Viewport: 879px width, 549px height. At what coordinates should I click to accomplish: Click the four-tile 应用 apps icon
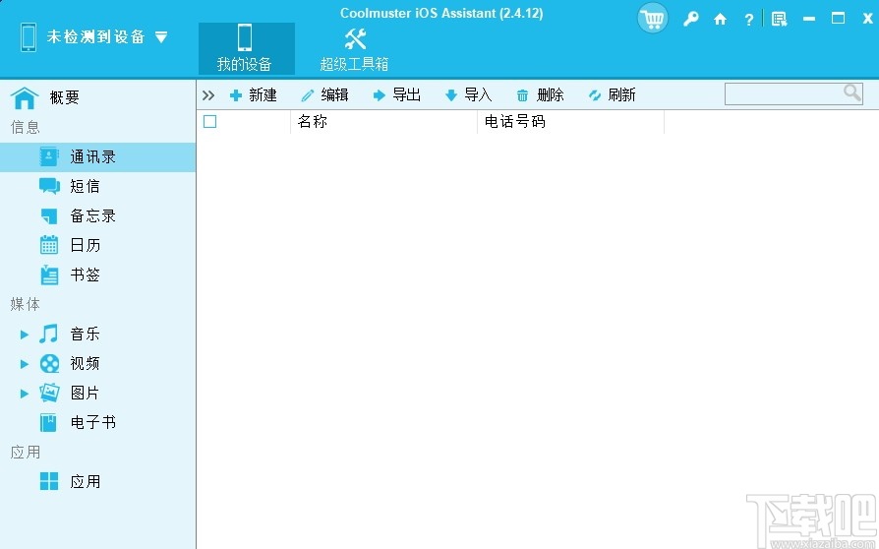coord(49,481)
